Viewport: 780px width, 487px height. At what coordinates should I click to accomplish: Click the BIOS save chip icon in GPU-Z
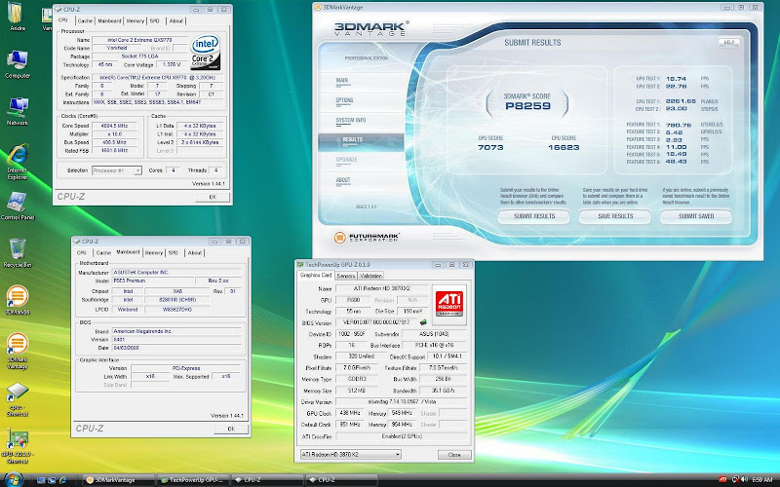[x=423, y=320]
